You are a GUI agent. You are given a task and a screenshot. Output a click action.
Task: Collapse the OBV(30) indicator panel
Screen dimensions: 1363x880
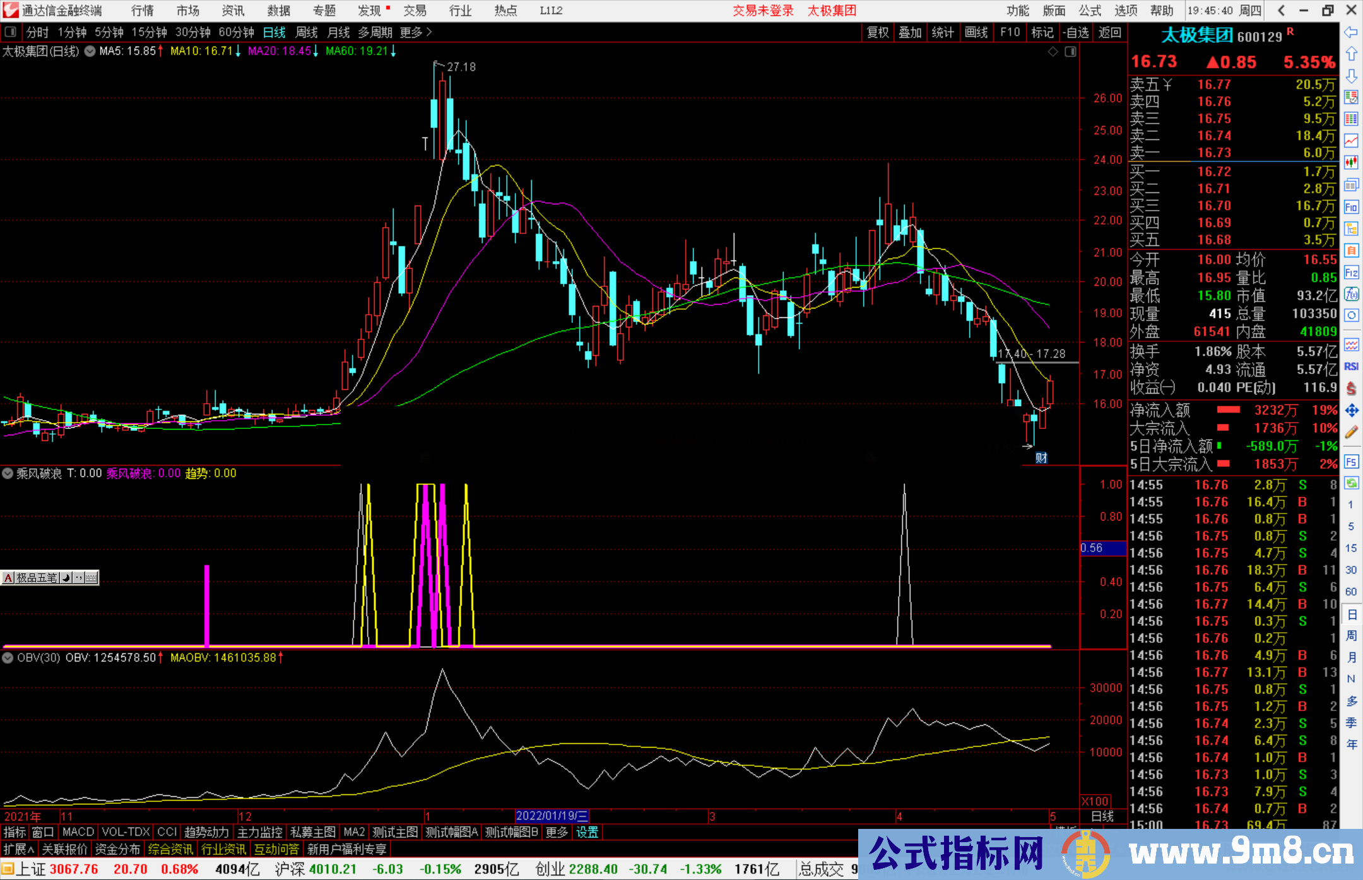[8, 658]
